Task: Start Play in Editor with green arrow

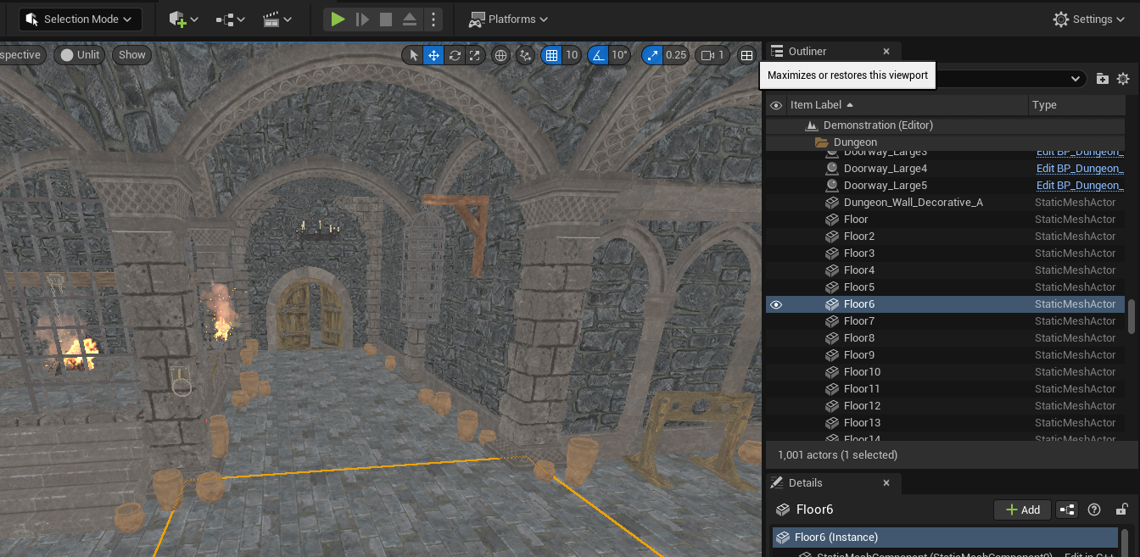Action: point(338,19)
